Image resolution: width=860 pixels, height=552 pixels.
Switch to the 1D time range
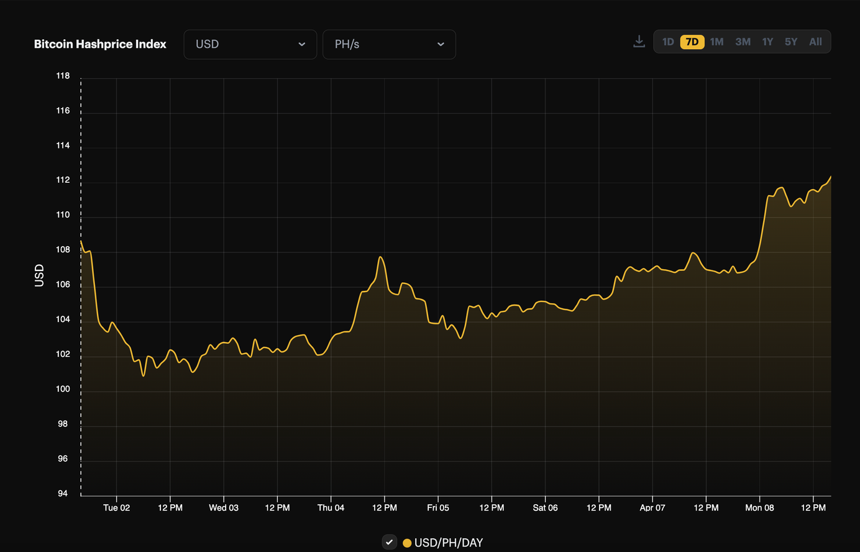coord(668,42)
